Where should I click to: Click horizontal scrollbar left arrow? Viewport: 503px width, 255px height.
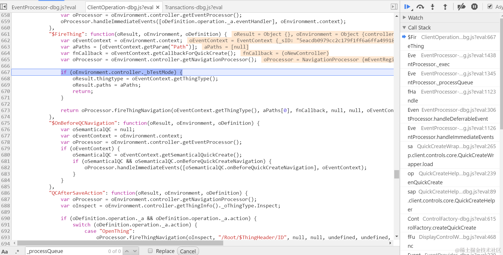(x=14, y=243)
